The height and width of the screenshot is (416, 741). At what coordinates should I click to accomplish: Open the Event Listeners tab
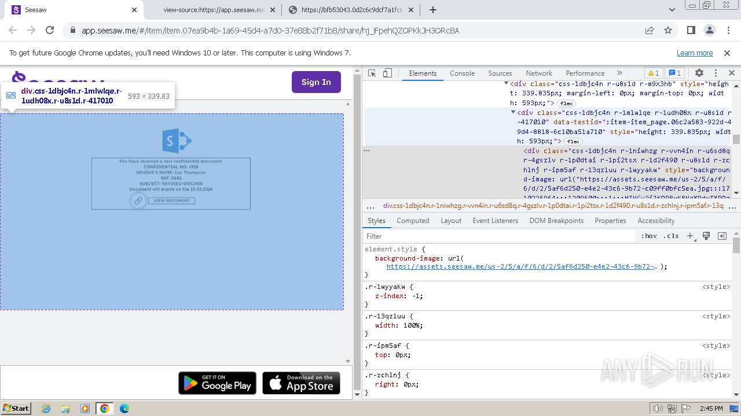click(495, 221)
